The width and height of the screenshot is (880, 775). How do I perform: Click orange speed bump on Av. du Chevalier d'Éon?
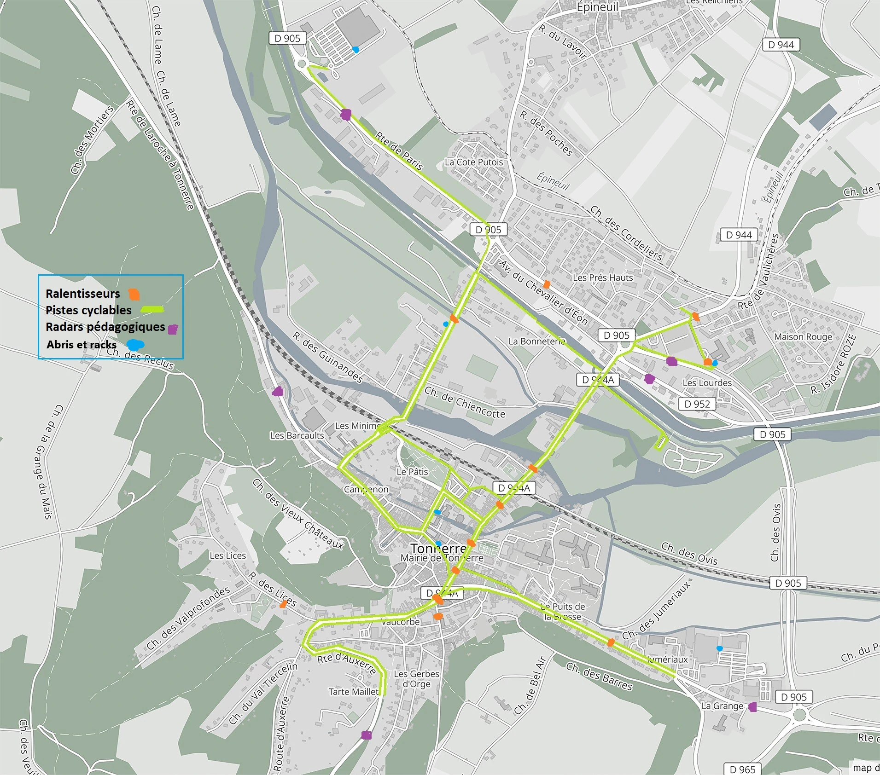[x=547, y=284]
